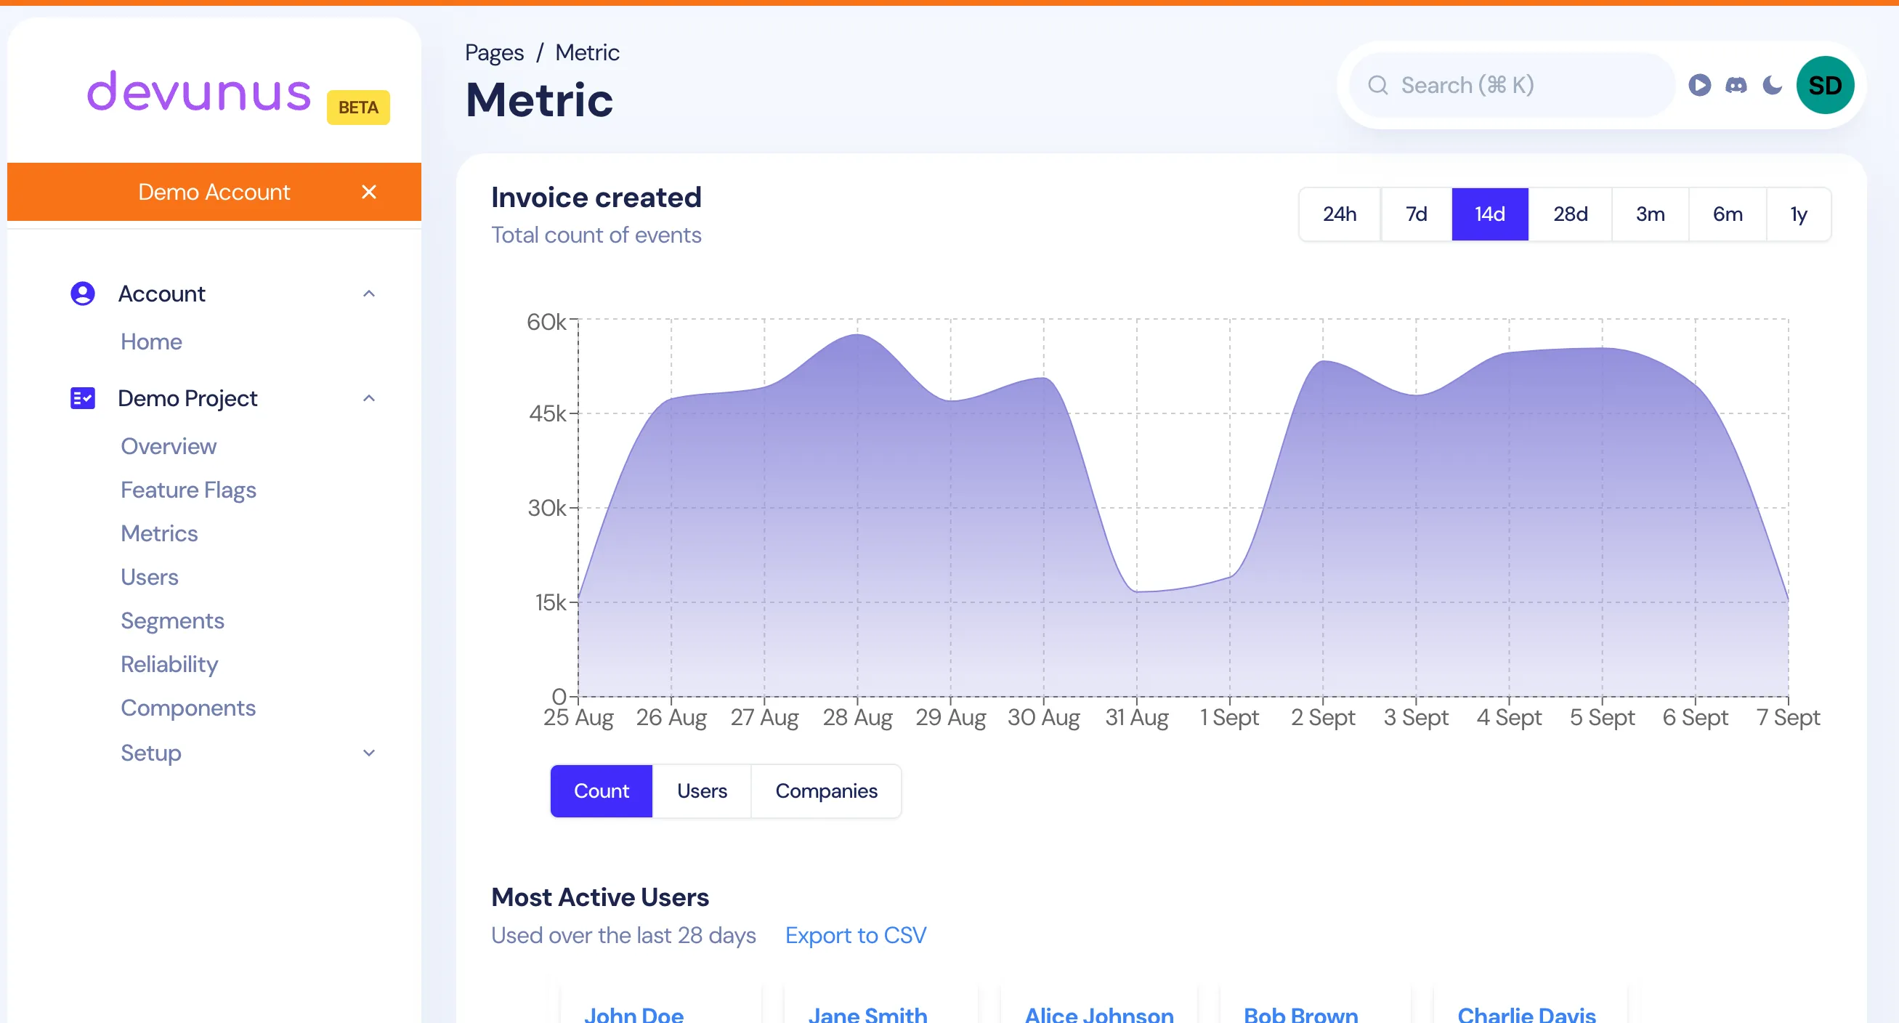This screenshot has height=1023, width=1899.
Task: Collapse the Demo Project section
Action: pyautogui.click(x=369, y=398)
